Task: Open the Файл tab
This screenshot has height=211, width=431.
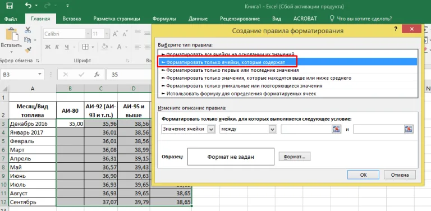Action: tap(11, 19)
